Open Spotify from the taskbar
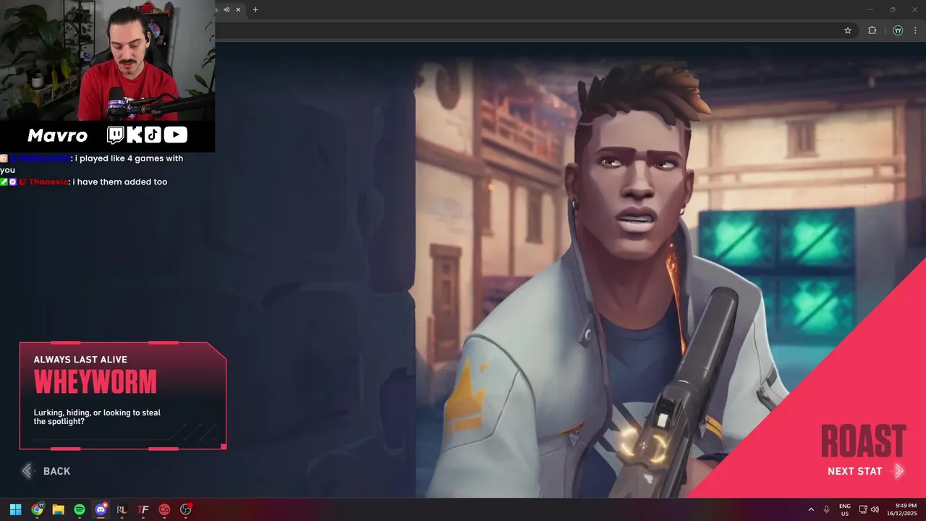This screenshot has width=926, height=521. pyautogui.click(x=80, y=509)
